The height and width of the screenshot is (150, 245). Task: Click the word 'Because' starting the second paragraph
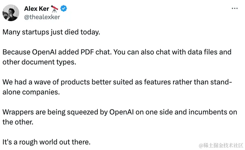pos(16,52)
